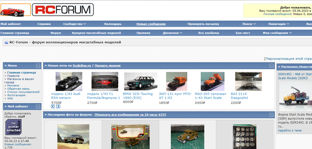Open the Справка menu item
The height and width of the screenshot is (149, 312).
(44, 24)
